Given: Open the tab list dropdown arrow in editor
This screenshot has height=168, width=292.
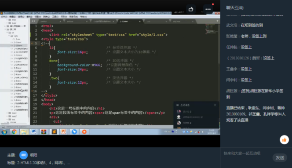Looking at the screenshot, I should click(x=217, y=21).
